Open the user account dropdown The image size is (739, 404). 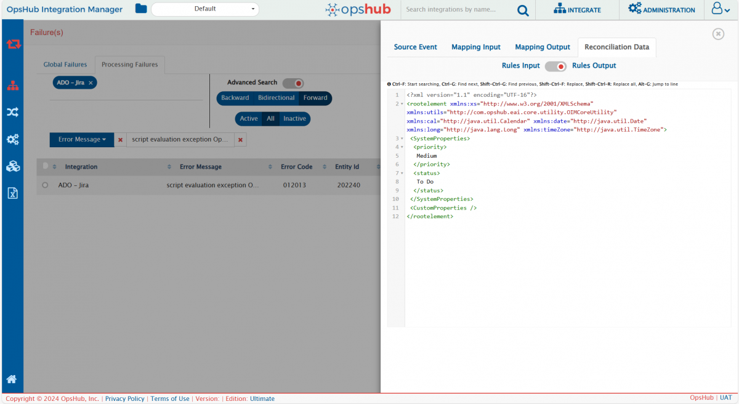click(721, 9)
